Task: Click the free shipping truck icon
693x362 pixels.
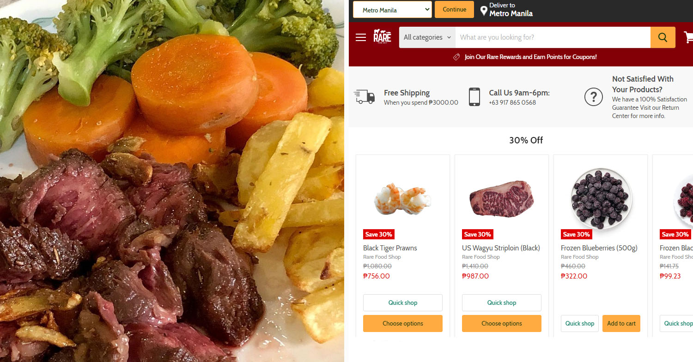Action: [x=365, y=97]
